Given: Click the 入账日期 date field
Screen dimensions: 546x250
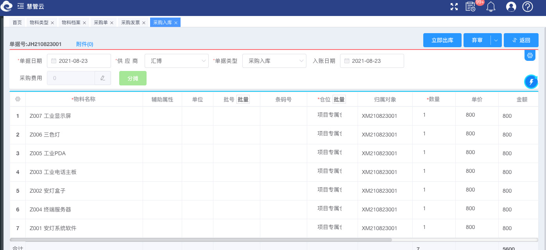Looking at the screenshot, I should (x=372, y=61).
